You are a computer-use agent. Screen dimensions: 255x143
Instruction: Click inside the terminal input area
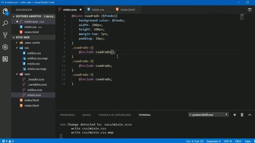(61, 136)
